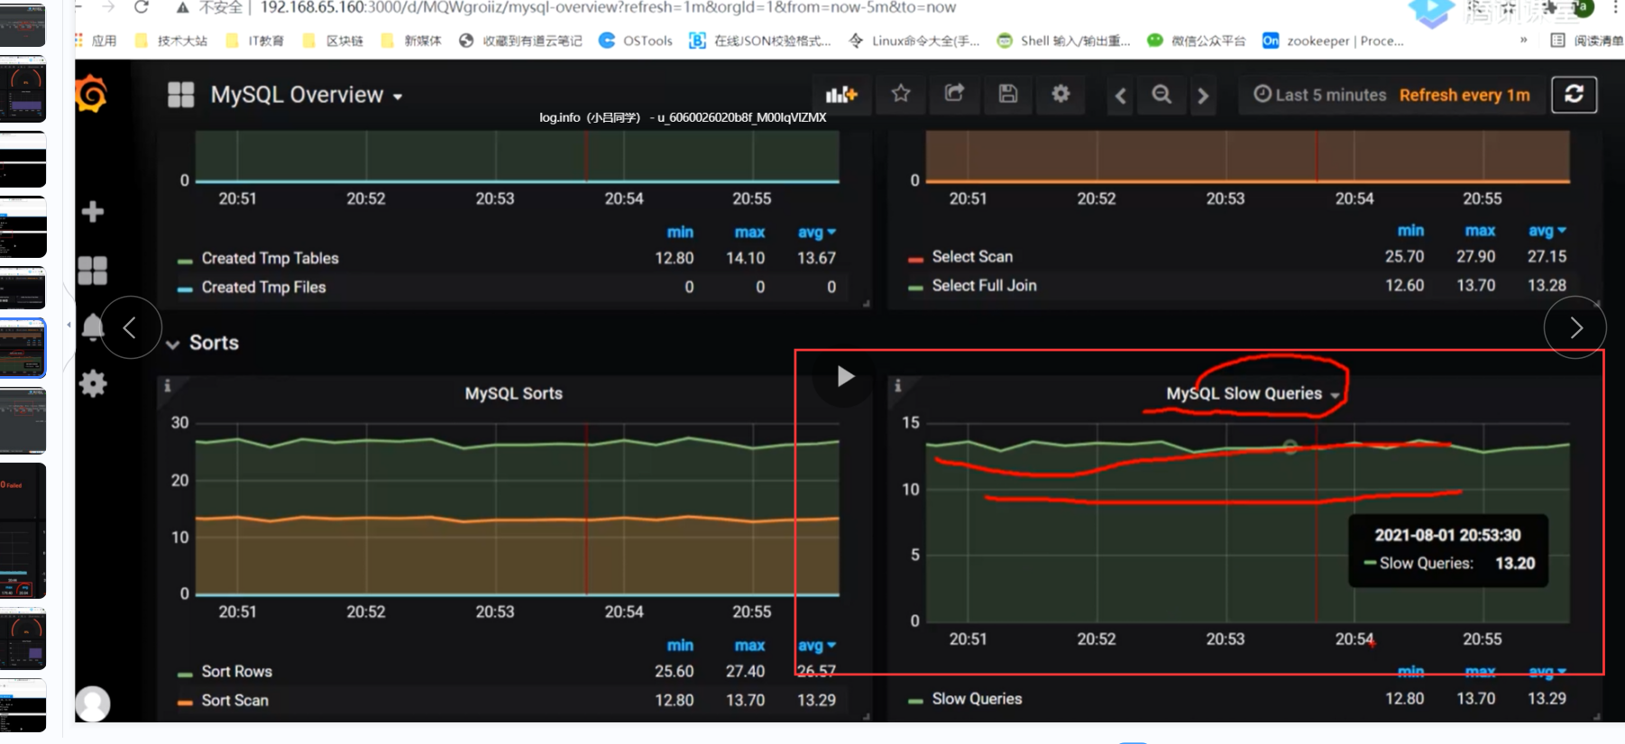Open the Last 5 minutes time picker
The height and width of the screenshot is (744, 1625).
(x=1319, y=95)
